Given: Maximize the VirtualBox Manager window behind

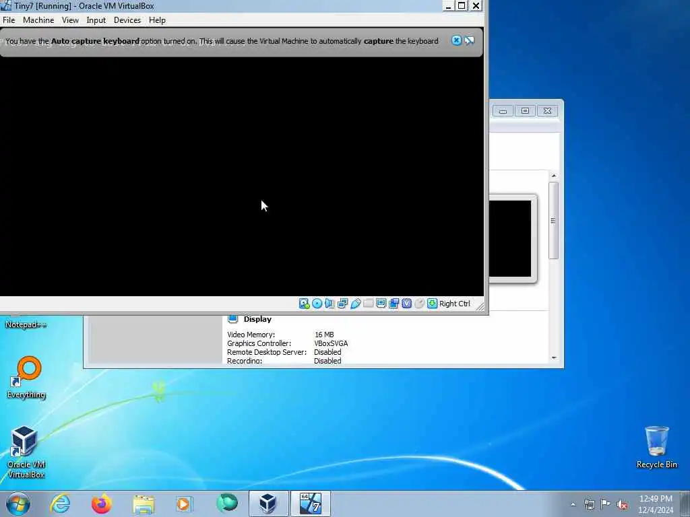Looking at the screenshot, I should tap(525, 111).
